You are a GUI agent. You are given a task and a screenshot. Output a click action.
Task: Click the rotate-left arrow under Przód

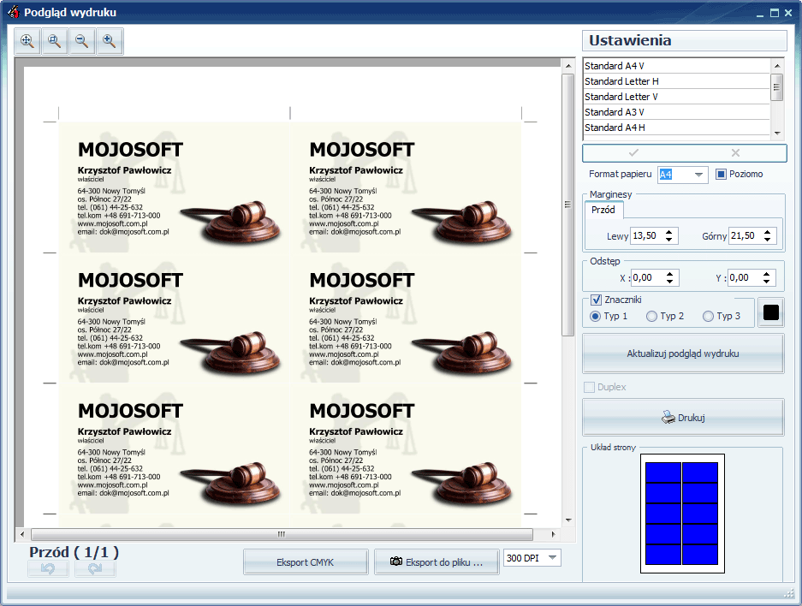pos(48,568)
